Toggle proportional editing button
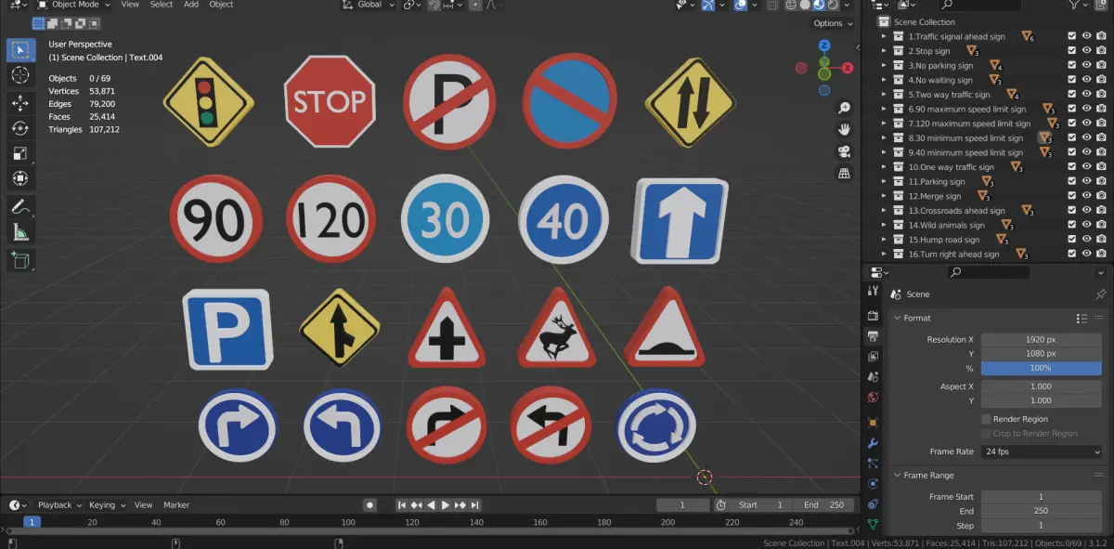This screenshot has height=549, width=1114. [475, 5]
